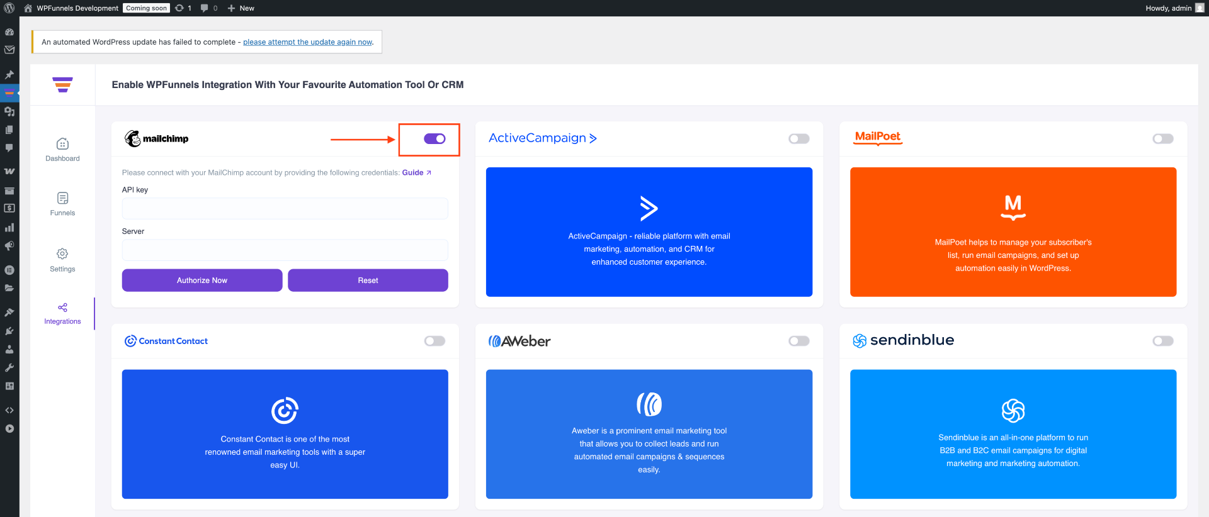The width and height of the screenshot is (1209, 517).
Task: Select WPFunnels icon in admin sidebar
Action: [9, 92]
